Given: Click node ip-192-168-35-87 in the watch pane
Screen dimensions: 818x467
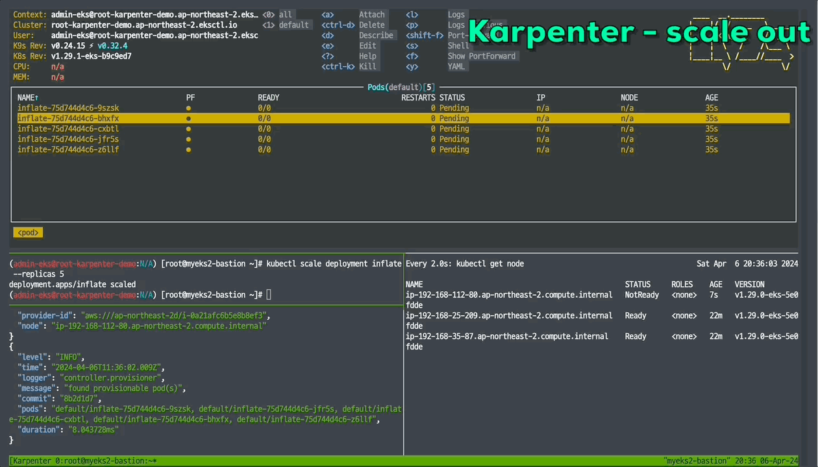Looking at the screenshot, I should (507, 336).
